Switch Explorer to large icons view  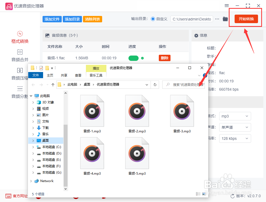point(204,194)
